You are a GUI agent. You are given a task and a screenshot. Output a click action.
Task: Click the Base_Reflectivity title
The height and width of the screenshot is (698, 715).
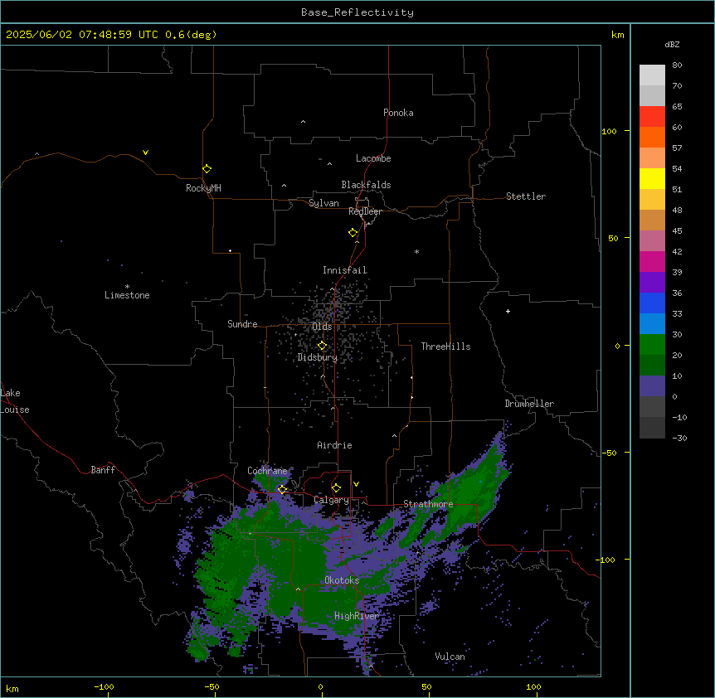pyautogui.click(x=357, y=12)
